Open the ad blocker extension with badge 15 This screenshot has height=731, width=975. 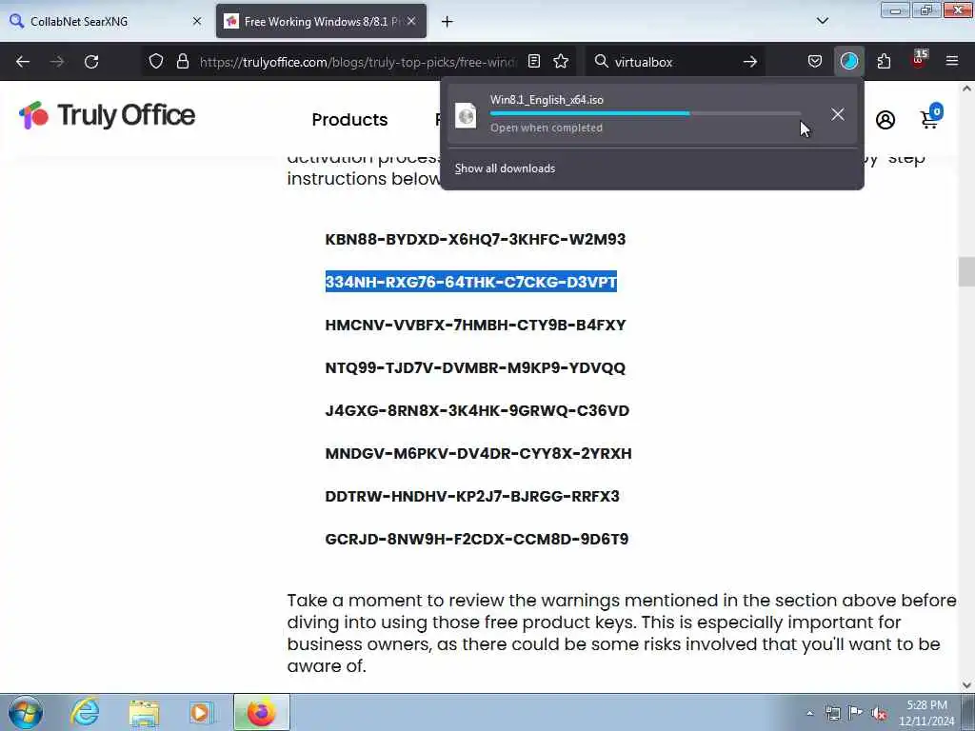click(x=919, y=60)
